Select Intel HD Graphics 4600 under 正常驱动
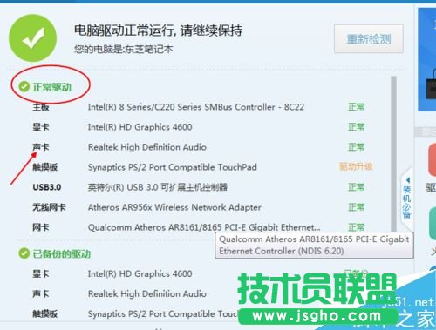Viewport: 436px width, 330px height. [140, 127]
